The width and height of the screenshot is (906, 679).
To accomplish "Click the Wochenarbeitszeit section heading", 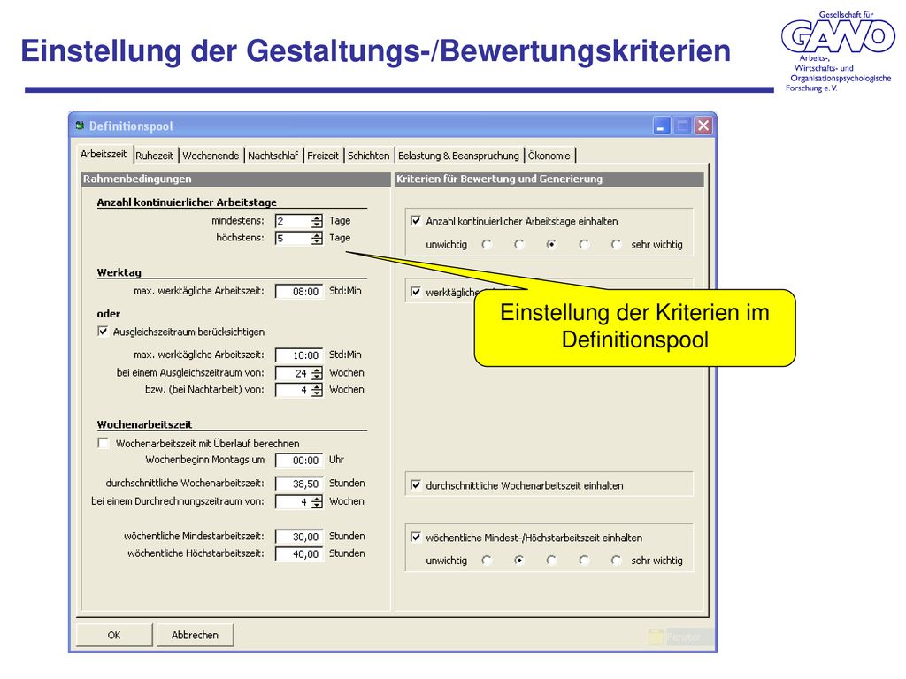I will click(x=144, y=424).
